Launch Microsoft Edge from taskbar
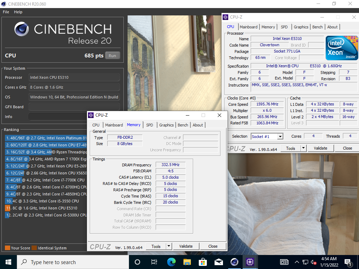359x269 pixels. [171, 262]
